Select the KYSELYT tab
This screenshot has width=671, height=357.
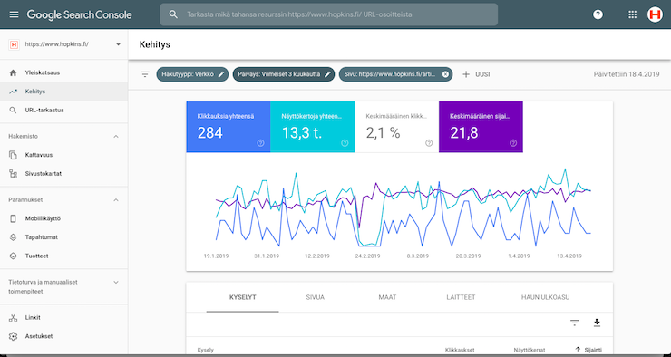[243, 297]
